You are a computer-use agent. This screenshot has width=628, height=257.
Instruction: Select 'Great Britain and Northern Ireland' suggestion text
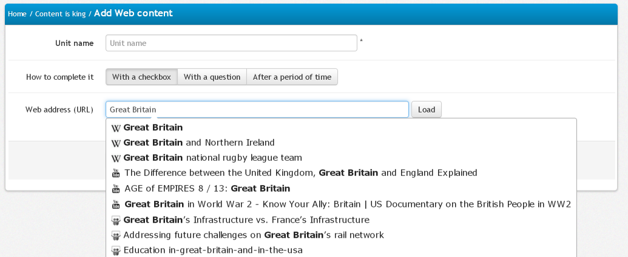click(199, 143)
